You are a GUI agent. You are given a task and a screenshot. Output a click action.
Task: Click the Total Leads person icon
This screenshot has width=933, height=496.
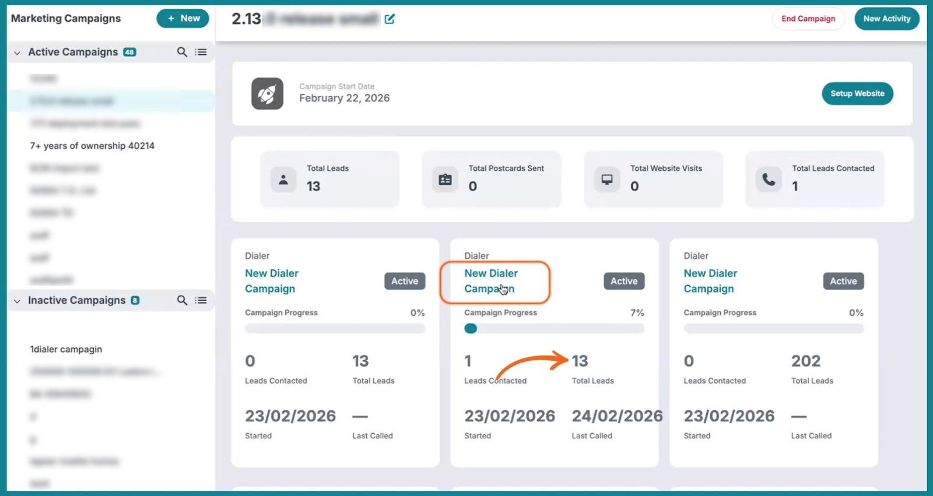pyautogui.click(x=283, y=180)
